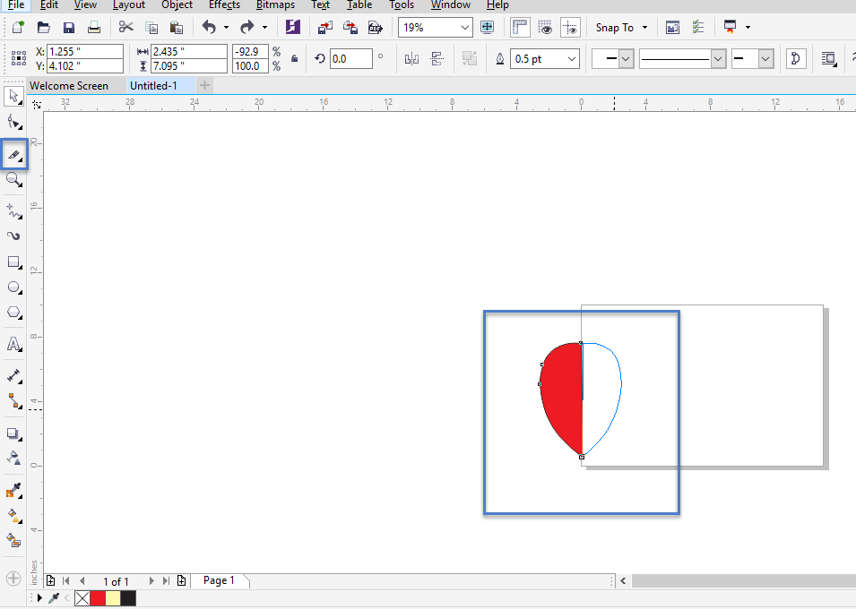Screen dimensions: 856x609
Task: Pick the Color Eyedropper tool
Action: click(13, 490)
